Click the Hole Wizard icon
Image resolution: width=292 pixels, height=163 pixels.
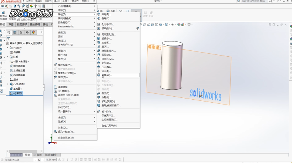(x=99, y=24)
